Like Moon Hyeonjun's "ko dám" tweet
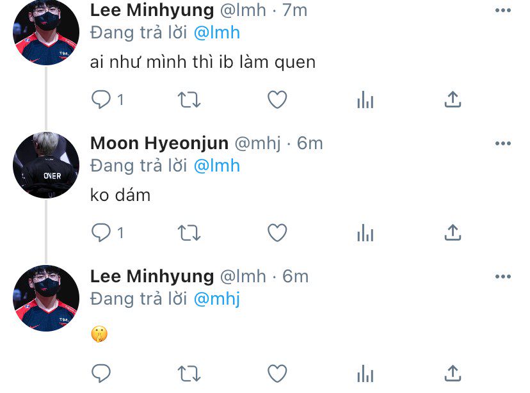Screen dimensions: 530x393 coord(277,234)
